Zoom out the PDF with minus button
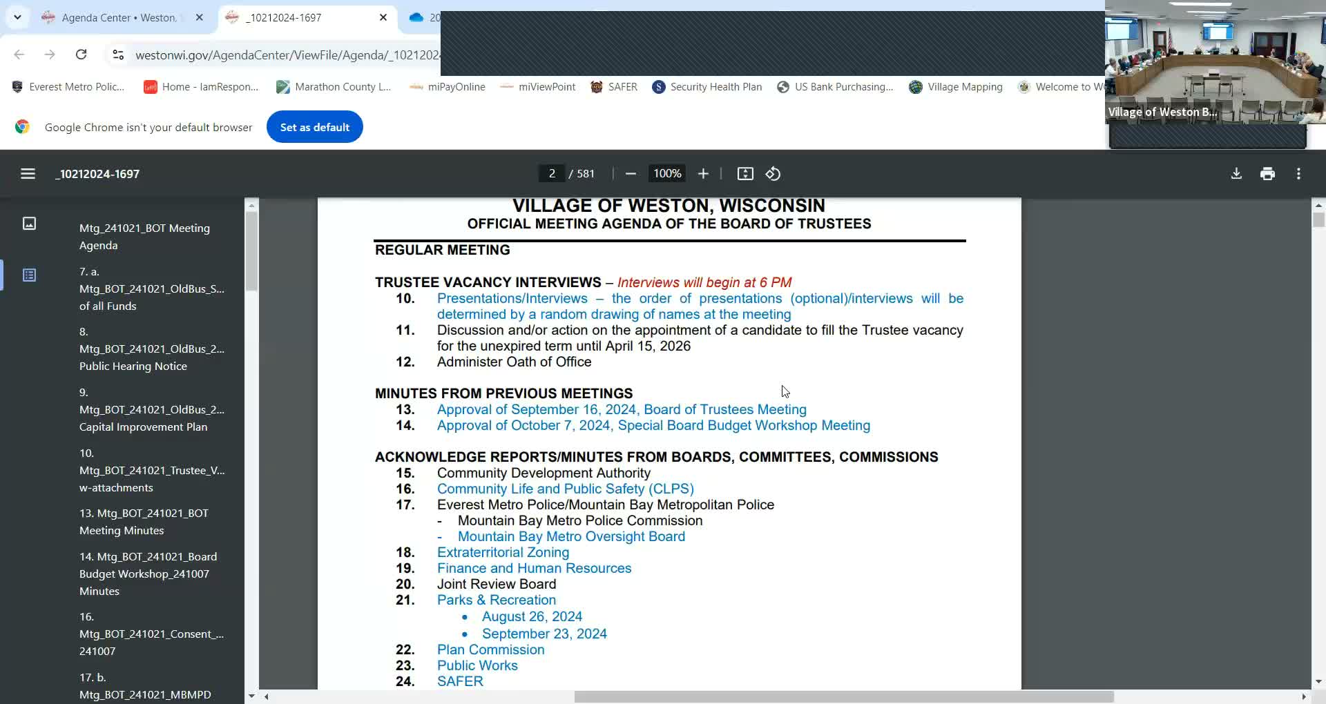 click(x=631, y=174)
